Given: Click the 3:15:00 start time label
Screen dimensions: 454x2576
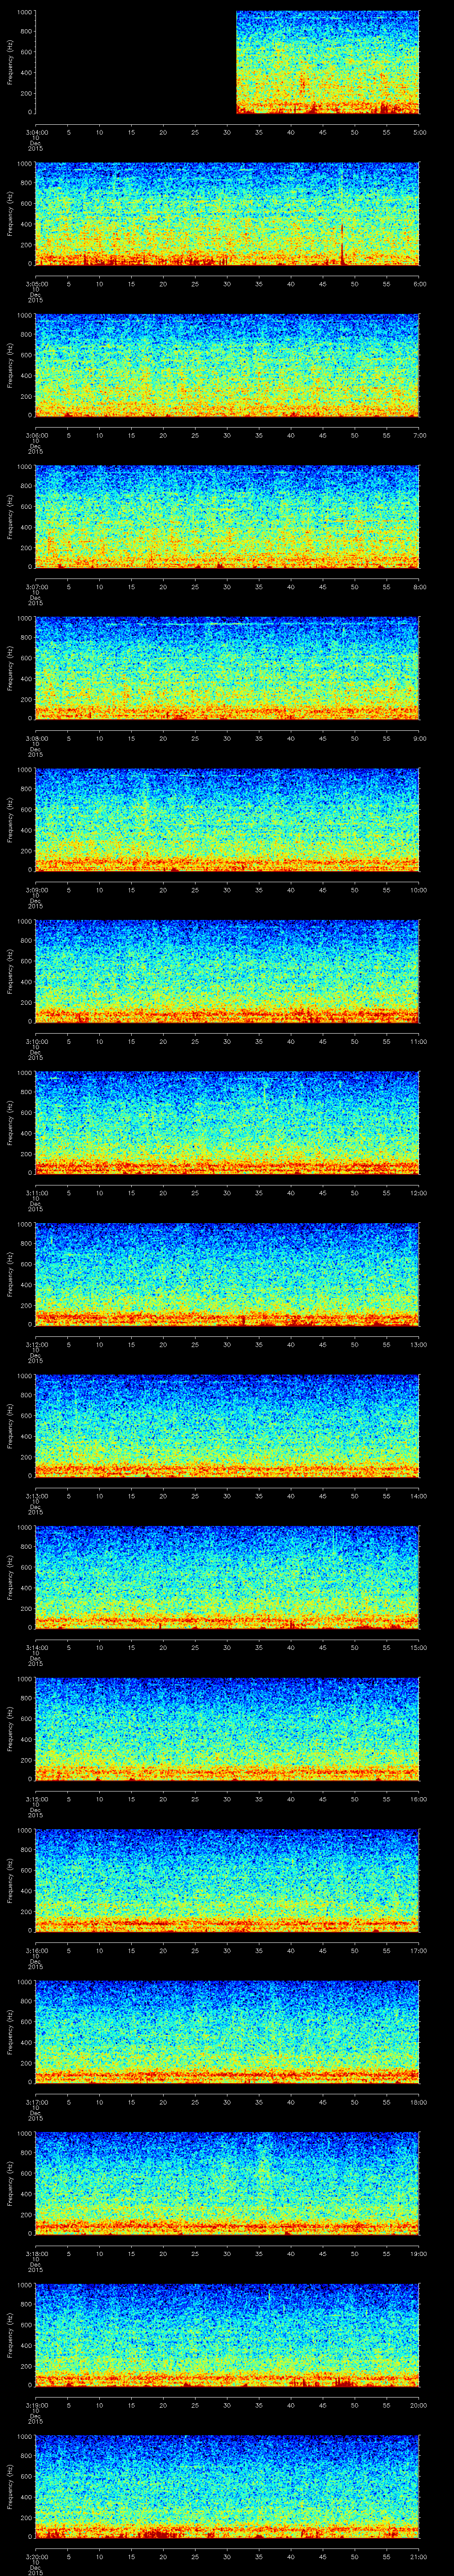Looking at the screenshot, I should point(36,1799).
